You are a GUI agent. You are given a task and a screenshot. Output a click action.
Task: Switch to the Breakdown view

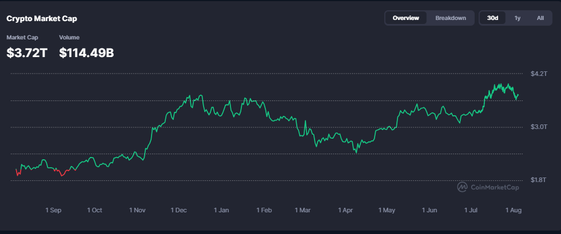click(451, 18)
